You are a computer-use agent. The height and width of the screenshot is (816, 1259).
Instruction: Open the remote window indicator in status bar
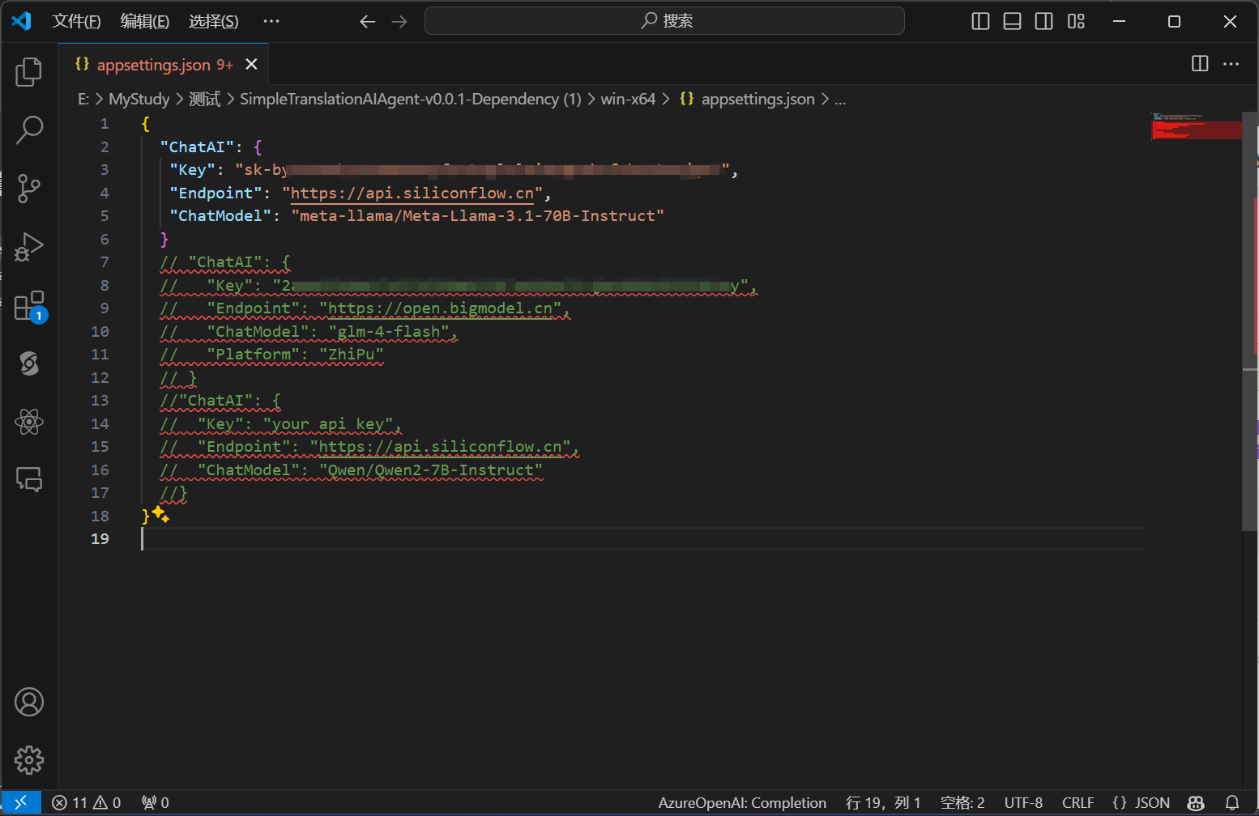pyautogui.click(x=21, y=802)
